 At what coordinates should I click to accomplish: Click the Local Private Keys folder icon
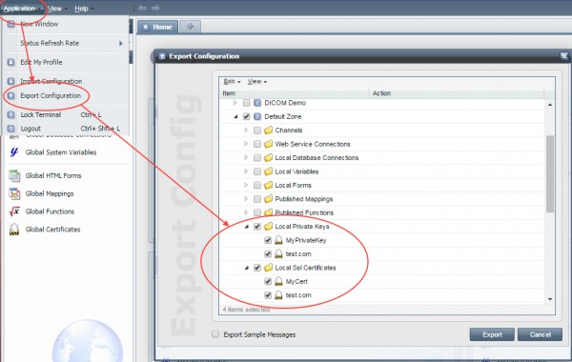click(268, 227)
